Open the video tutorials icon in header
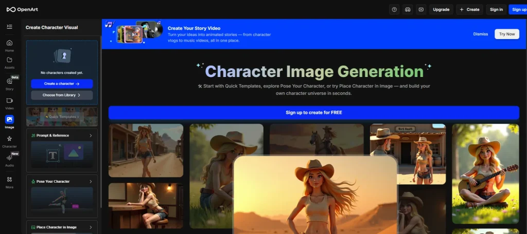Screen dimensions: 527x234 pyautogui.click(x=421, y=9)
